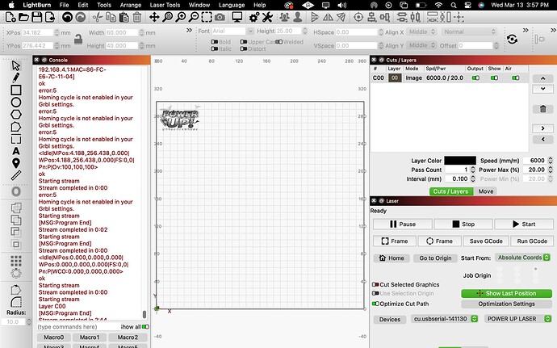557x348 pixels.
Task: Open the cu.usbserial-141130 port dropdown
Action: pyautogui.click(x=445, y=319)
